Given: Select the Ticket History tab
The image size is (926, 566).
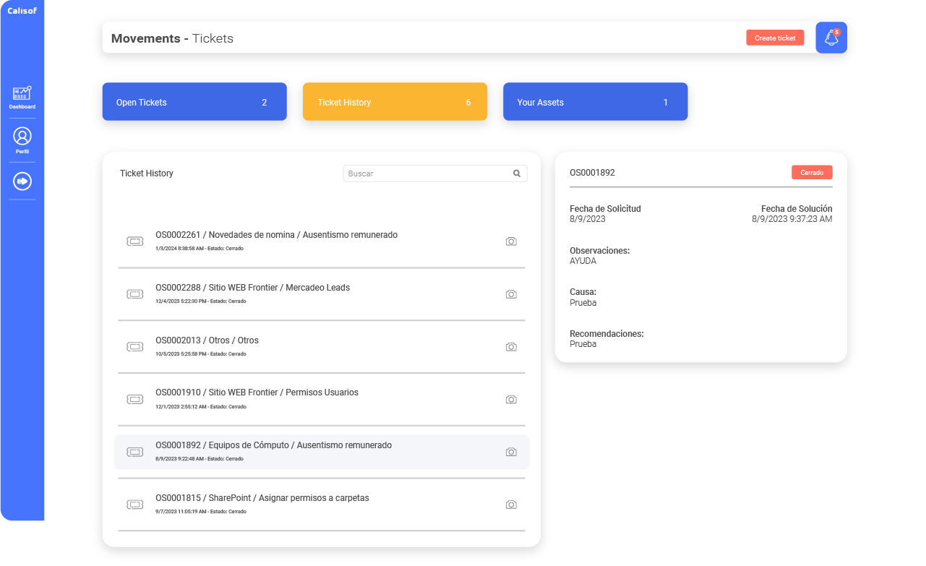Looking at the screenshot, I should tap(395, 102).
